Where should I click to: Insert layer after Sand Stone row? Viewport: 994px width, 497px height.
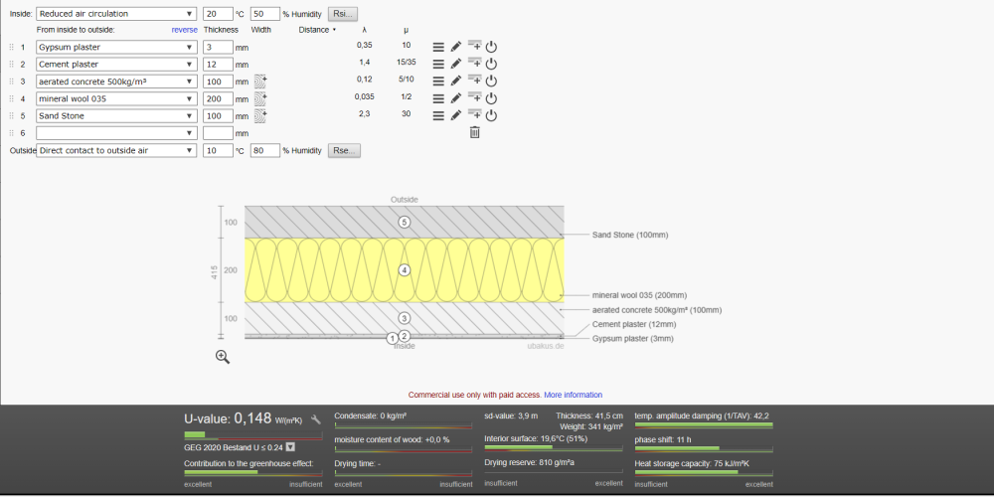tap(474, 114)
